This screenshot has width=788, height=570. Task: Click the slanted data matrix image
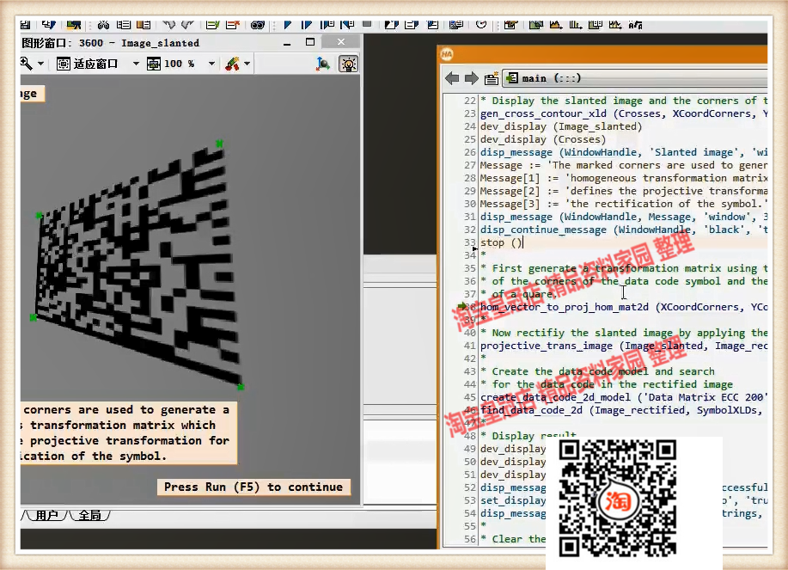(x=136, y=264)
